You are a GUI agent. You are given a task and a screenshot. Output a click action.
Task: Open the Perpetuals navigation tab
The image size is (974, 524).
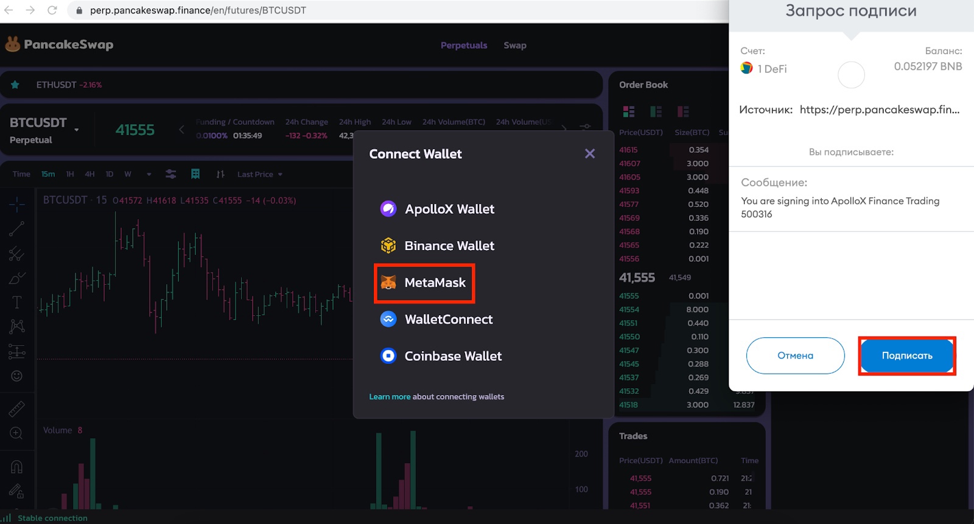click(464, 45)
